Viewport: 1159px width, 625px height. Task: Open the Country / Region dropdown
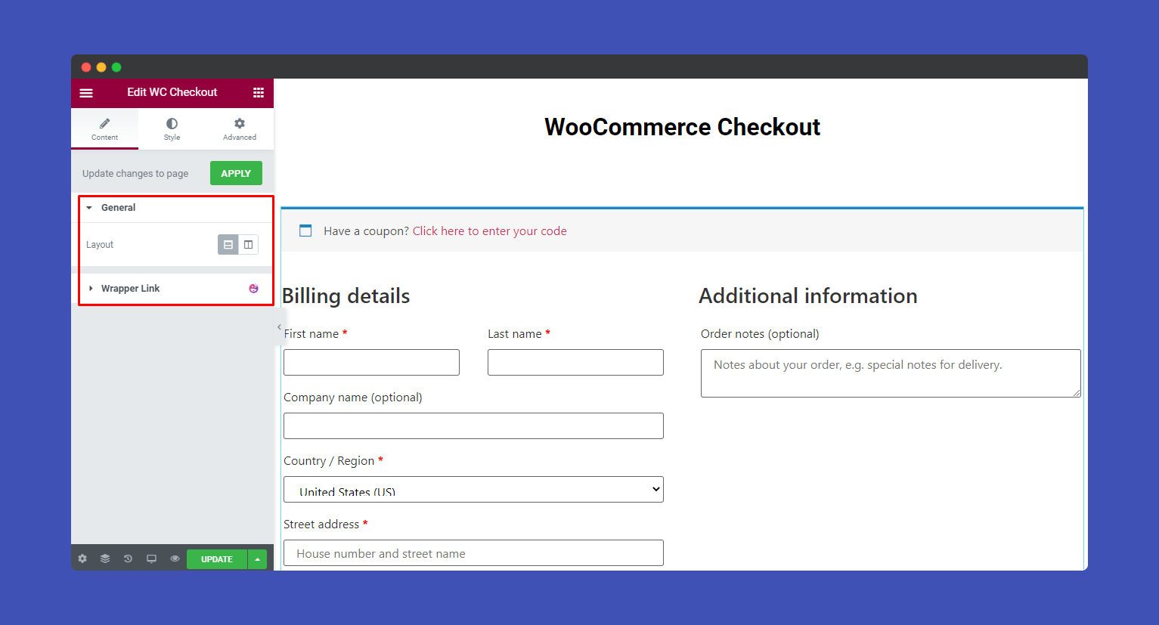point(473,489)
